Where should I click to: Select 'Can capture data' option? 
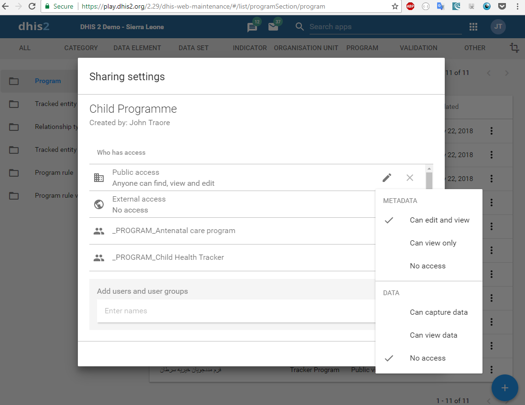click(x=439, y=312)
